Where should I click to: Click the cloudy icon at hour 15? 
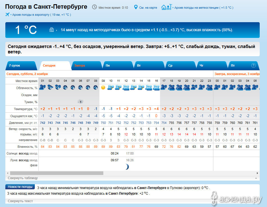(149, 88)
